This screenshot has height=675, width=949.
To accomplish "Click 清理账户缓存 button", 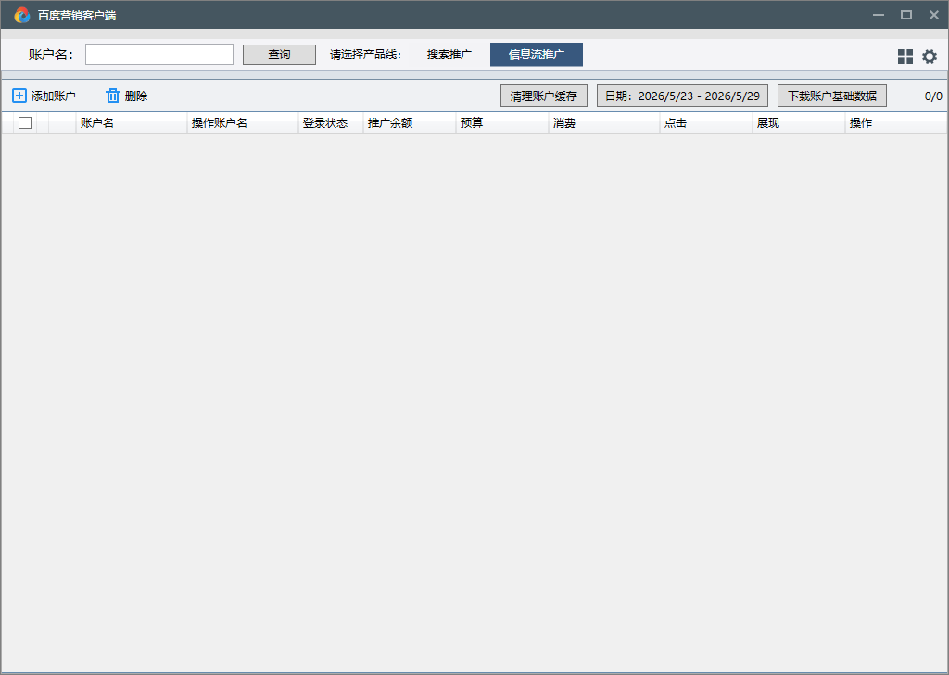I will tap(543, 96).
